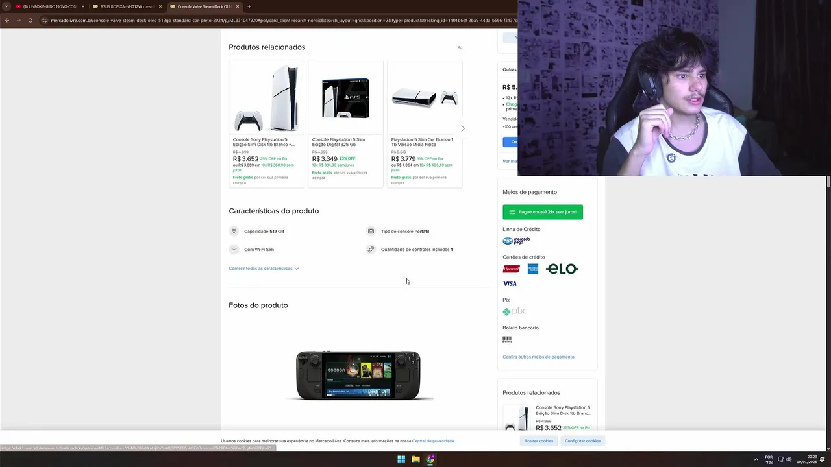Select the Console Valve Steam Deck OLED tab
831x467 pixels.
click(204, 6)
